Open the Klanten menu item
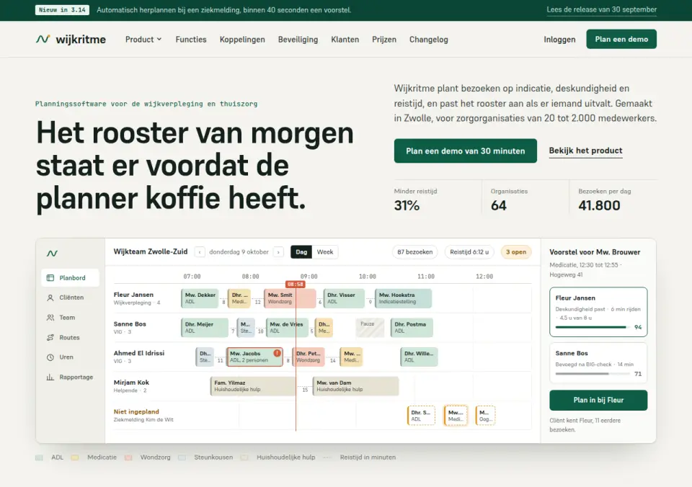 pos(345,39)
